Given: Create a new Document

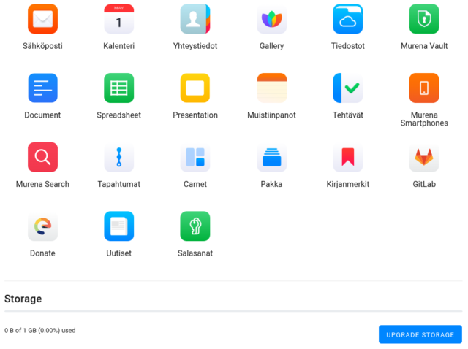Looking at the screenshot, I should pyautogui.click(x=42, y=88).
